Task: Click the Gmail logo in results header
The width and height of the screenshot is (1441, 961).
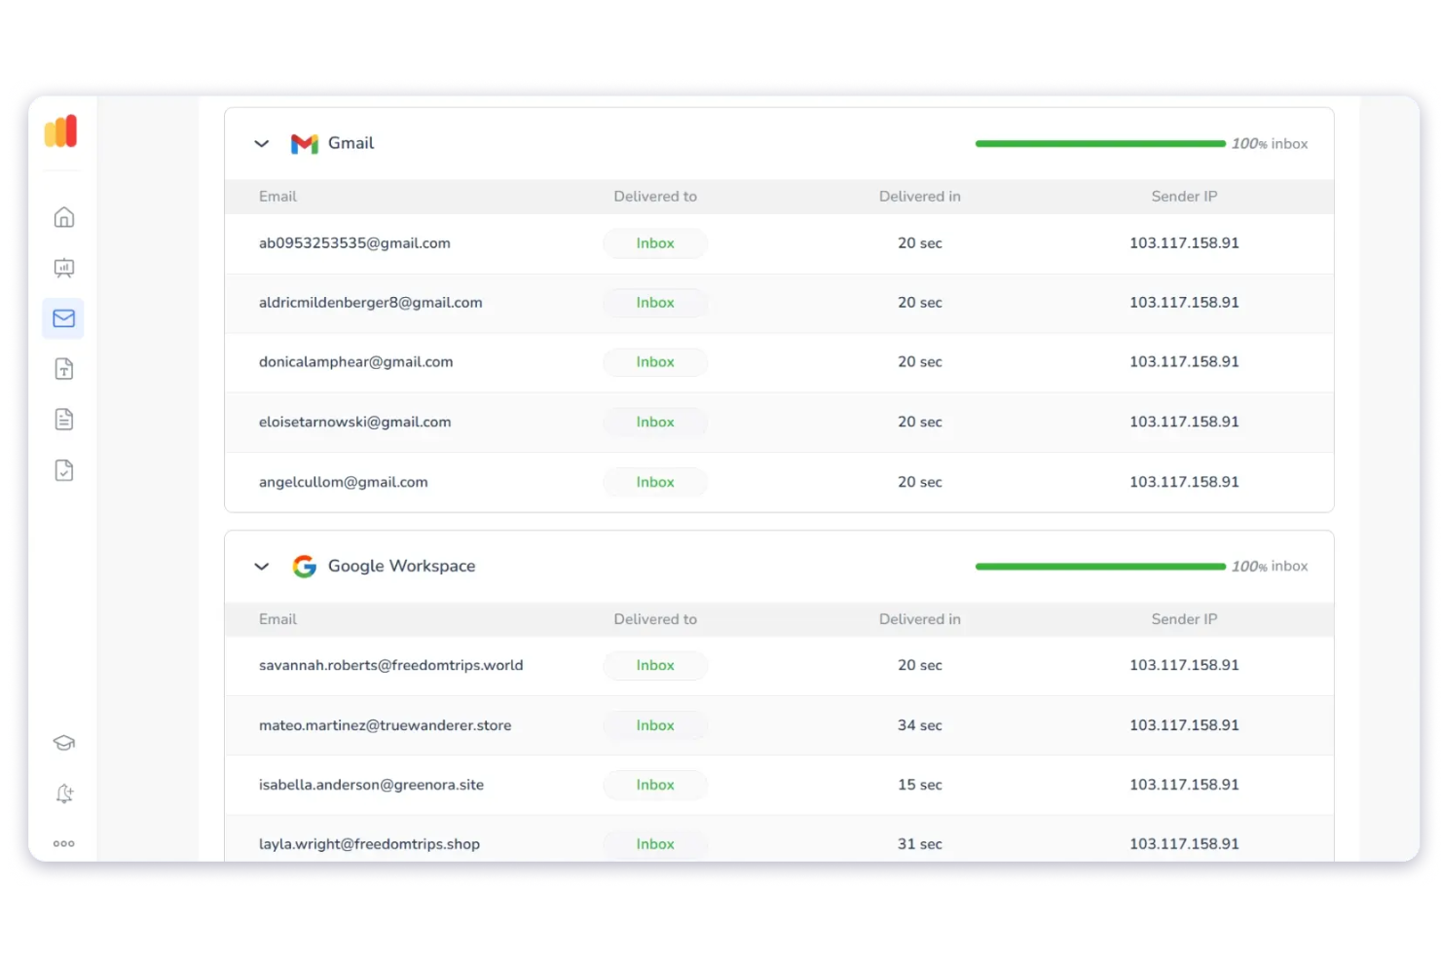Action: [x=305, y=143]
